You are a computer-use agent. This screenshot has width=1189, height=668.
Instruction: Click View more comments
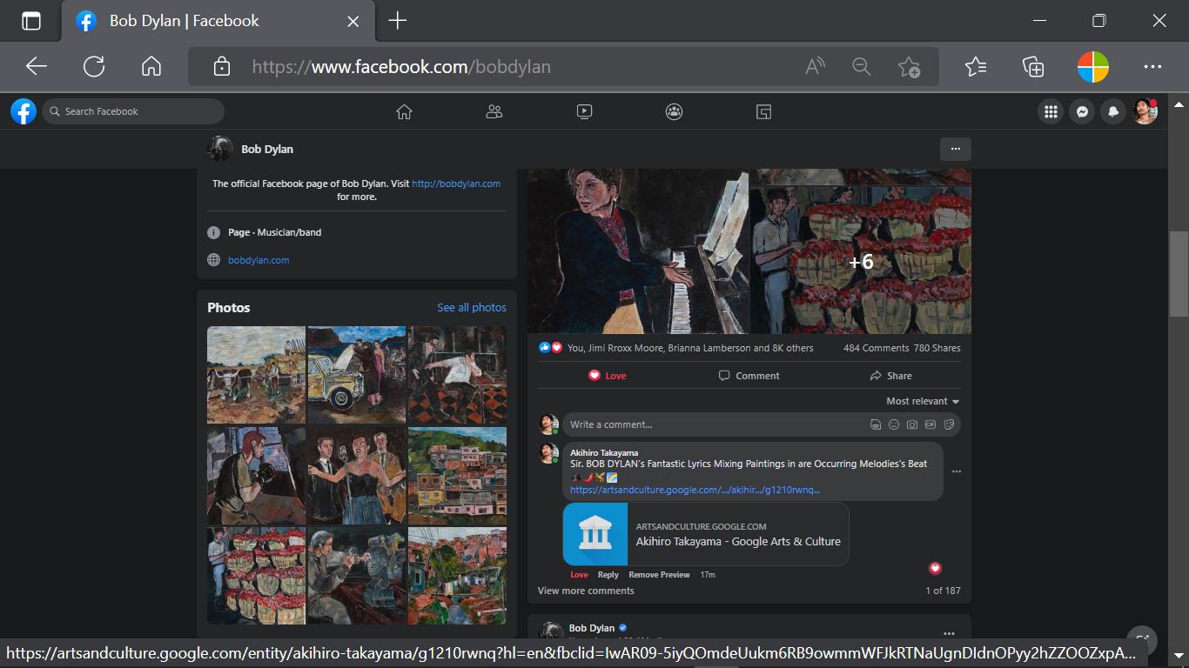[586, 591]
